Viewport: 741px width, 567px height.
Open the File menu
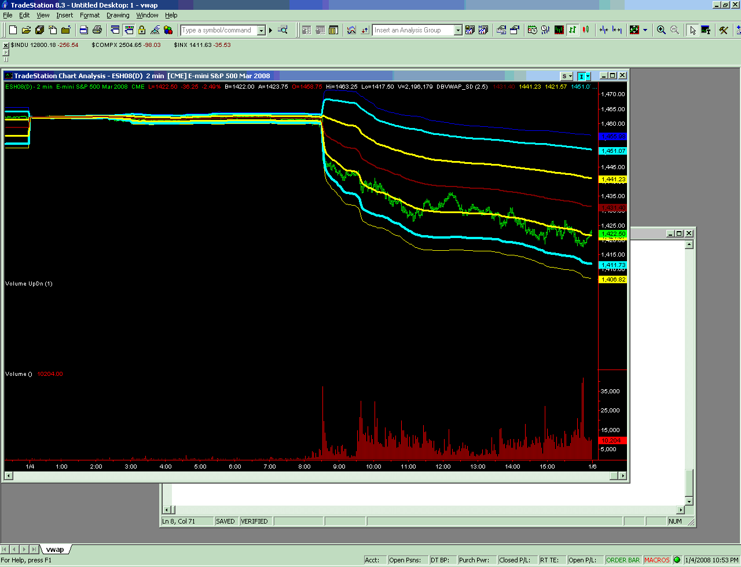[8, 15]
